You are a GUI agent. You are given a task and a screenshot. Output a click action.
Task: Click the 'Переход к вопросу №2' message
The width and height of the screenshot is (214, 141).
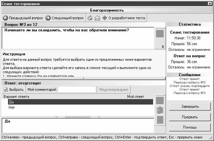[190, 82]
